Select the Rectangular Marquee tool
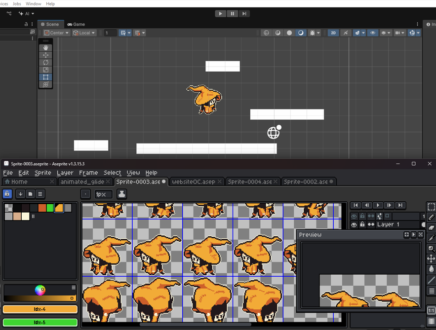 point(431,207)
